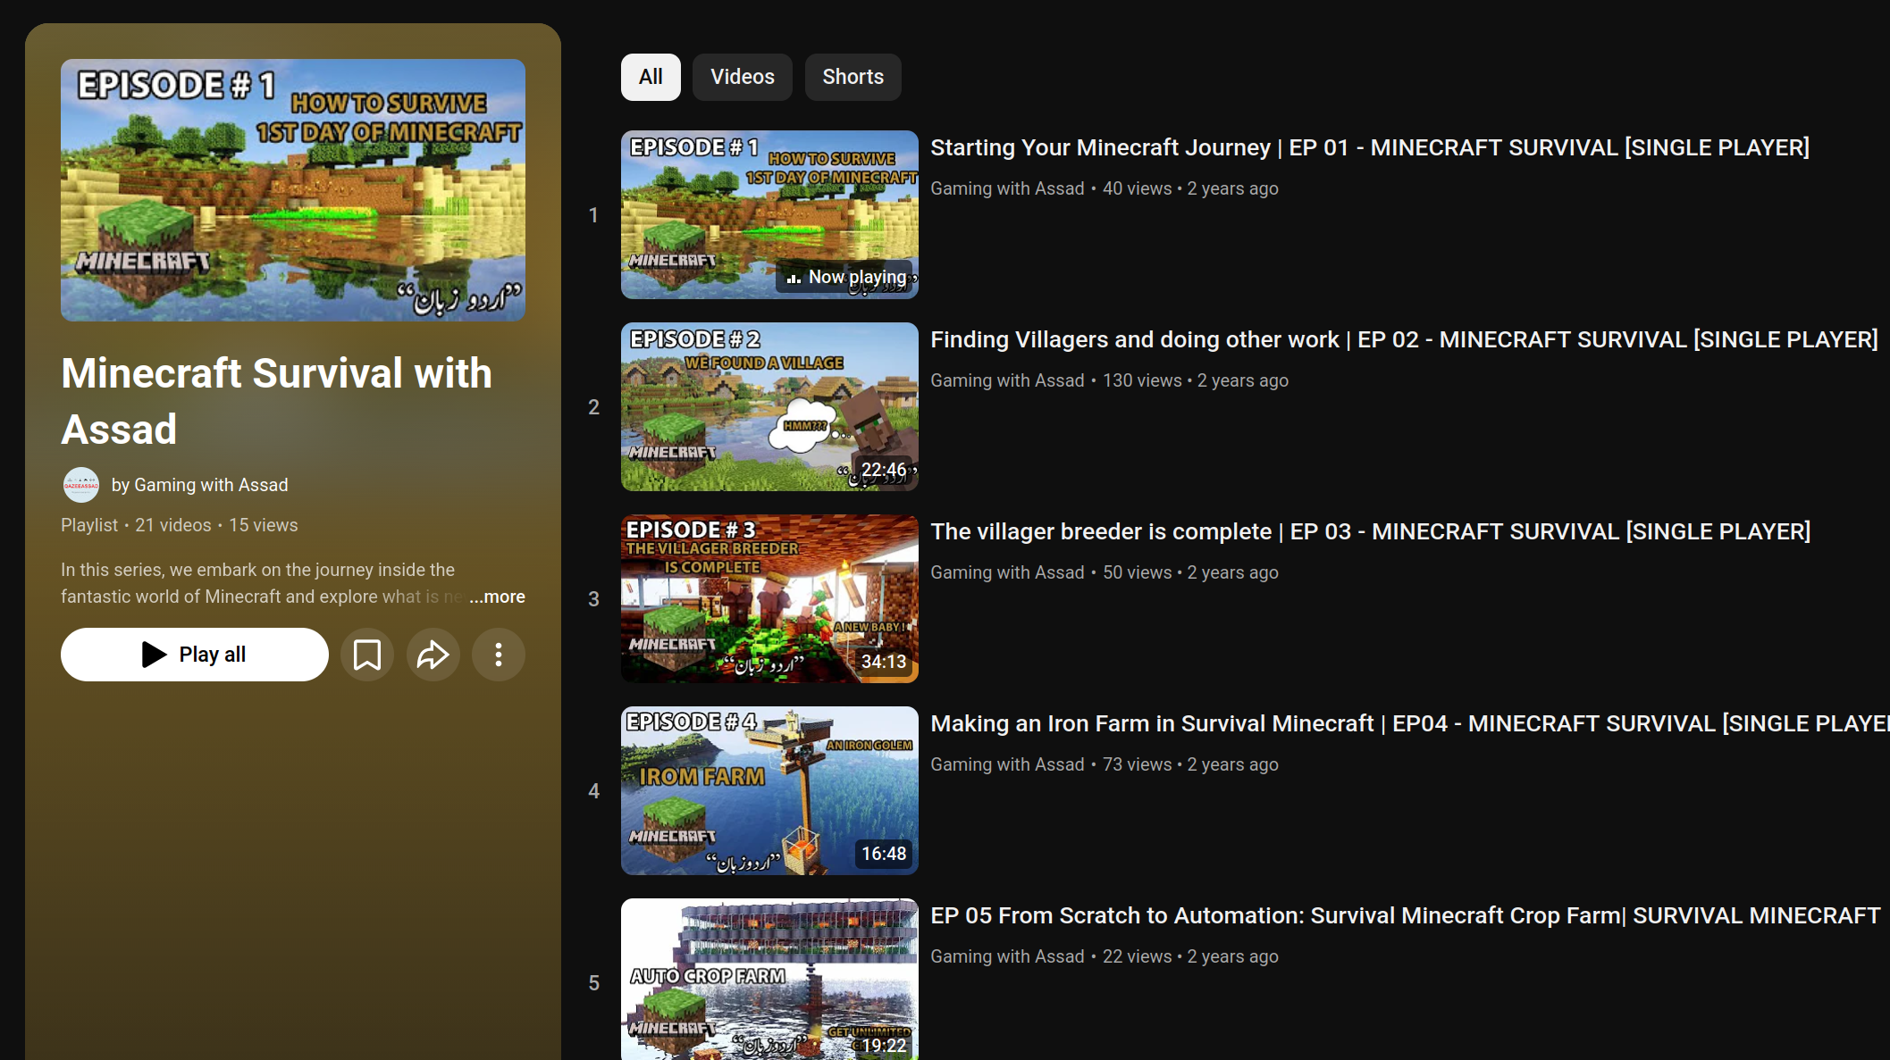Click the share arrow icon
The width and height of the screenshot is (1890, 1060).
433,655
